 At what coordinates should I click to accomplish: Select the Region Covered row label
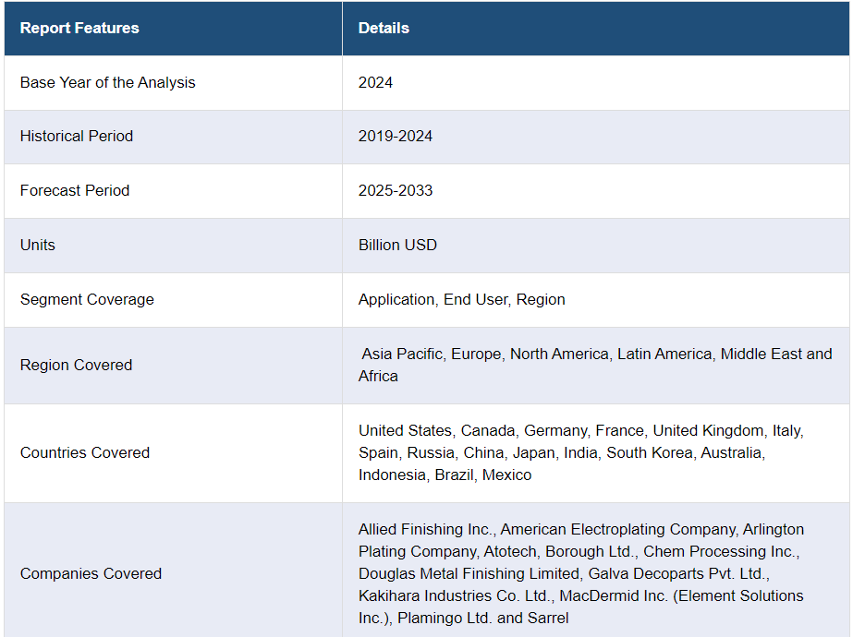76,365
